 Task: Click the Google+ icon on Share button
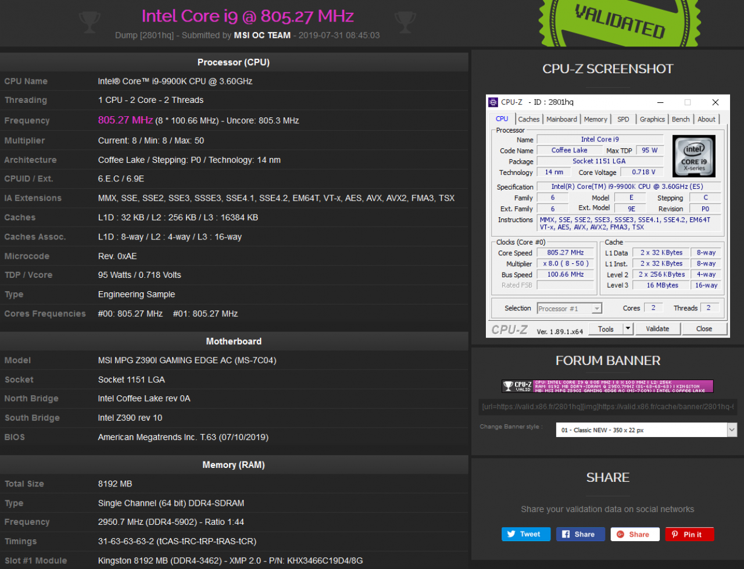[620, 534]
